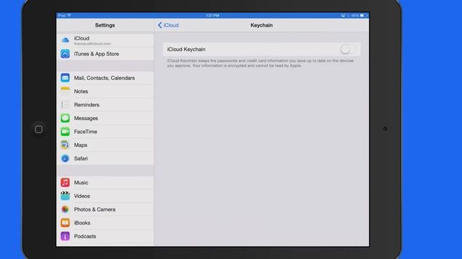This screenshot has width=462, height=259.
Task: Tap the back chevron beside iCloud
Action: tap(160, 25)
